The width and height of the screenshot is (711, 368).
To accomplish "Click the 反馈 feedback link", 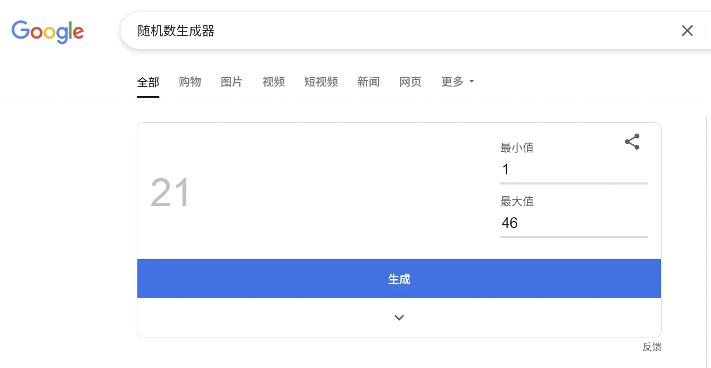I will pyautogui.click(x=652, y=347).
